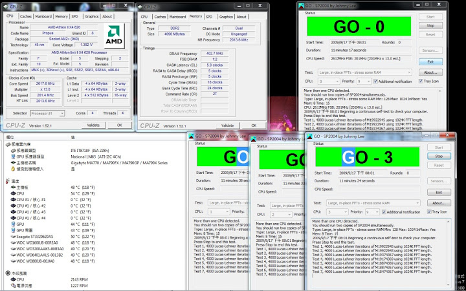The image size is (466, 291).
Task: Select the National LM63 GPU sensor value
Action: pyautogui.click(x=96, y=156)
